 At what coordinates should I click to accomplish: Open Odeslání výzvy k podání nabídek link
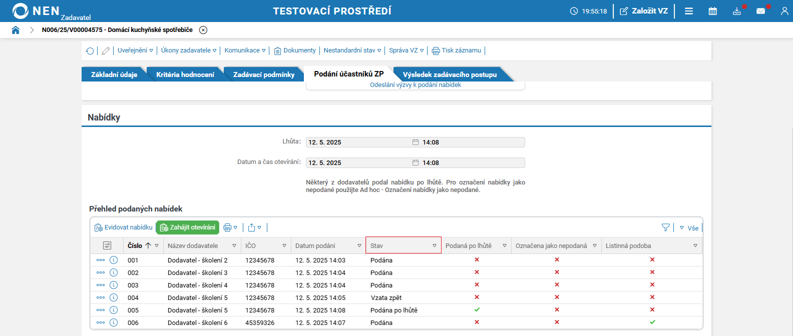(416, 85)
